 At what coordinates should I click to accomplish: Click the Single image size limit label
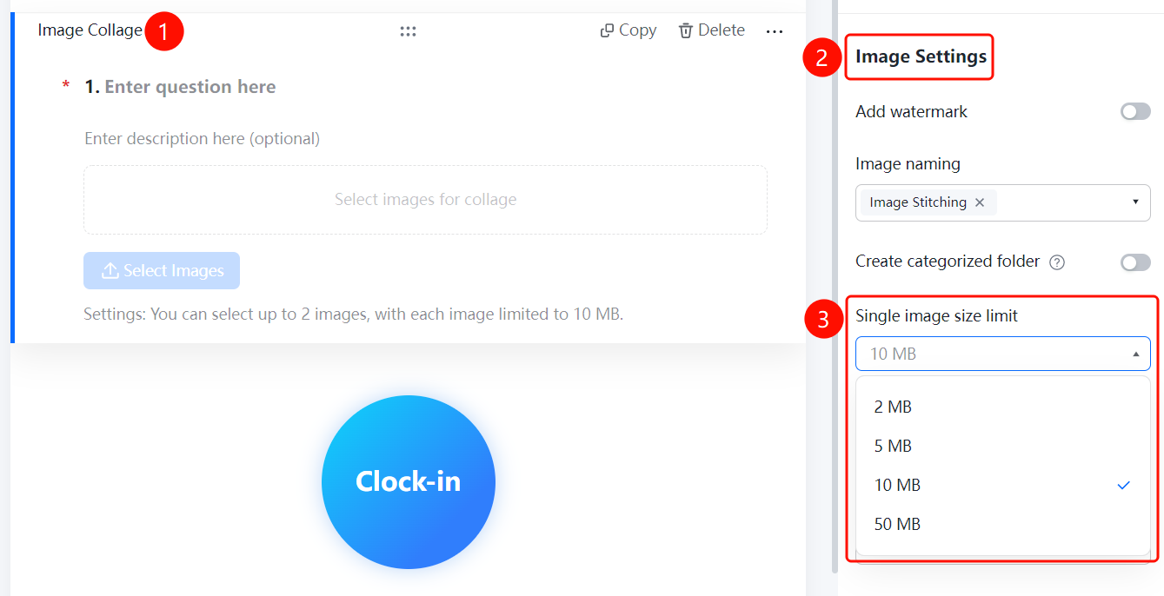click(936, 316)
